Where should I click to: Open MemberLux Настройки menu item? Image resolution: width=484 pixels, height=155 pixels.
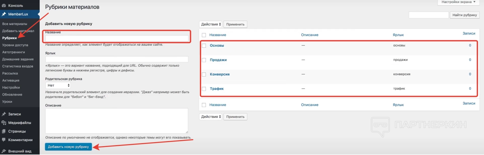pyautogui.click(x=11, y=87)
